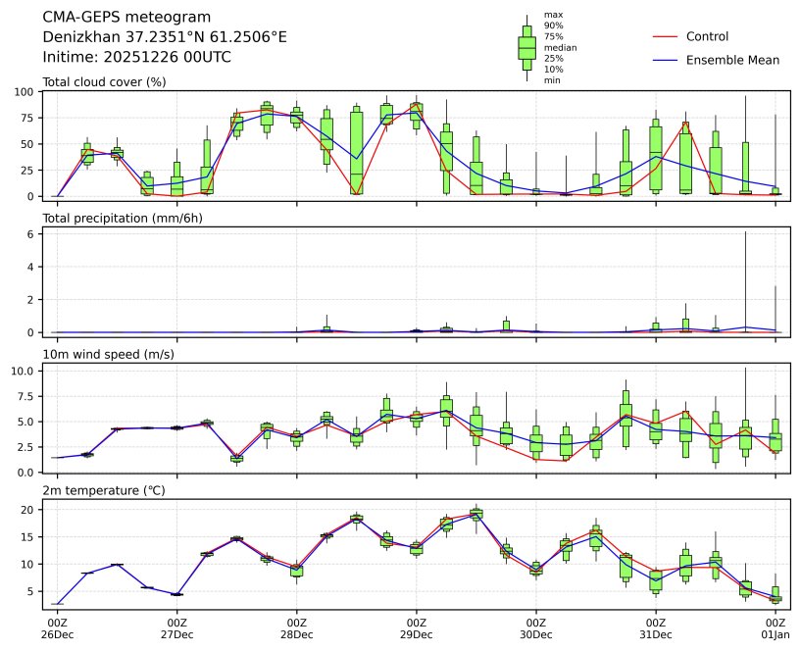Click the '00Z 30Dec' x-axis label
801x651 pixels.
536,628
